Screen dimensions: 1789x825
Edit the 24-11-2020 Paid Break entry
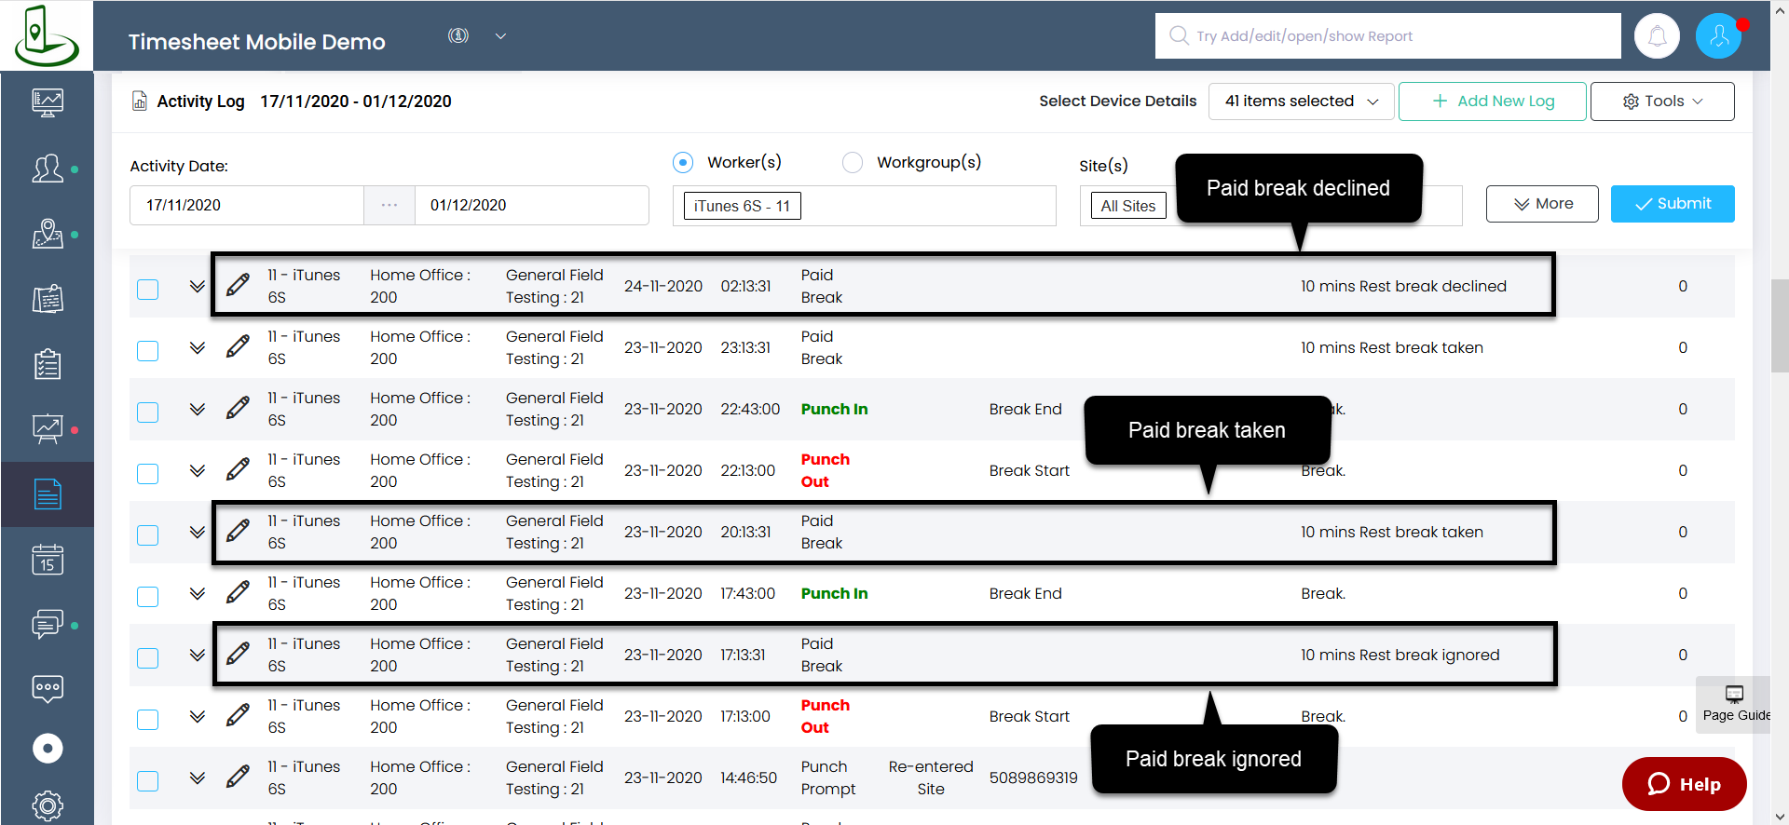(x=238, y=286)
